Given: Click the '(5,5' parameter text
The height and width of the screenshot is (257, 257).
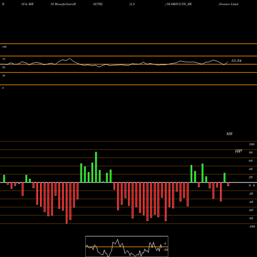Looking at the screenshot, I should click(132, 4).
